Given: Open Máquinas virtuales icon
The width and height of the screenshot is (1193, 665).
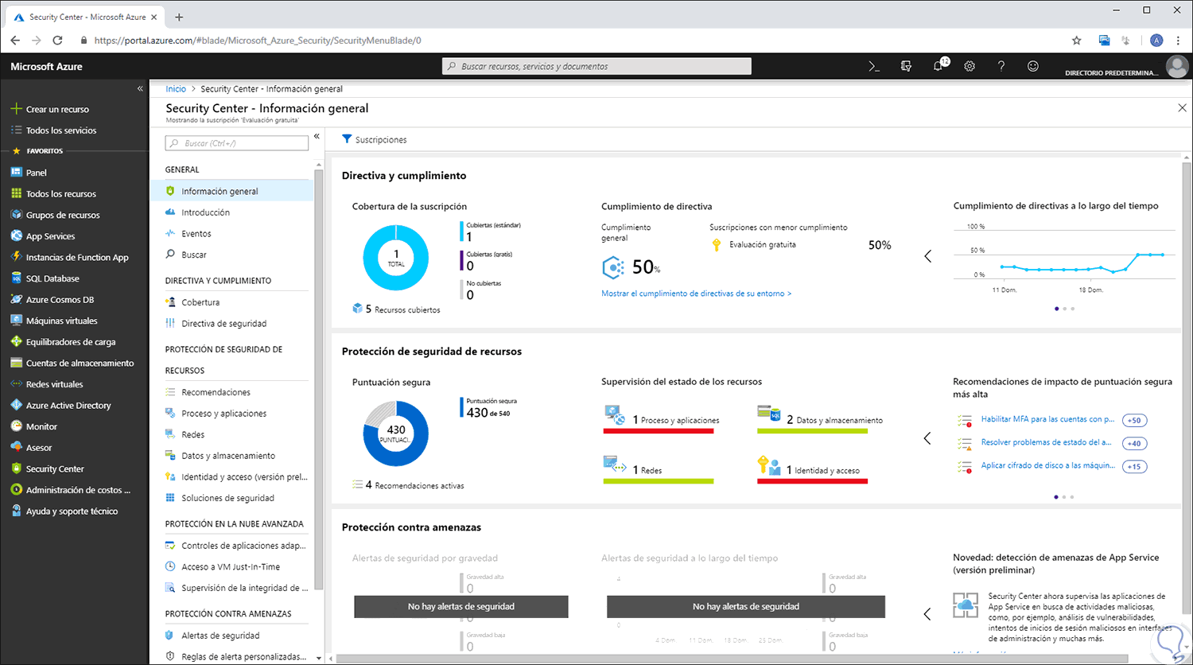Looking at the screenshot, I should (x=16, y=321).
